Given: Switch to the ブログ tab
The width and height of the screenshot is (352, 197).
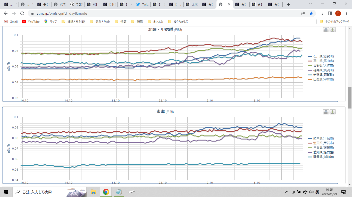Looking at the screenshot, I should pos(76,4).
